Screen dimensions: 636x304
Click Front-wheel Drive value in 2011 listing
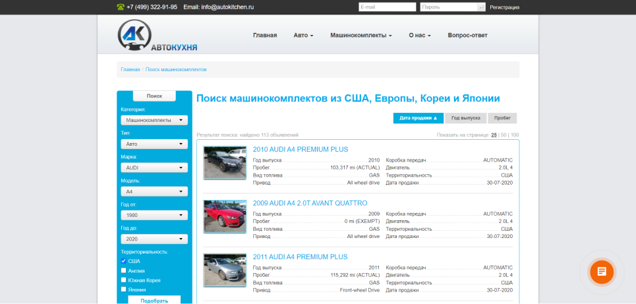360,290
